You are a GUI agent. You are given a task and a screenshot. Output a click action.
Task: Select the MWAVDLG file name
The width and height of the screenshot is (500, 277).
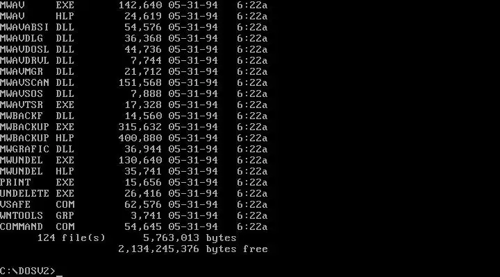[x=22, y=39]
